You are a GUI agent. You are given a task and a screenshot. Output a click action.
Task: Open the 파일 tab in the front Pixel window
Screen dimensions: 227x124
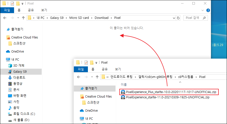(x=81, y=69)
